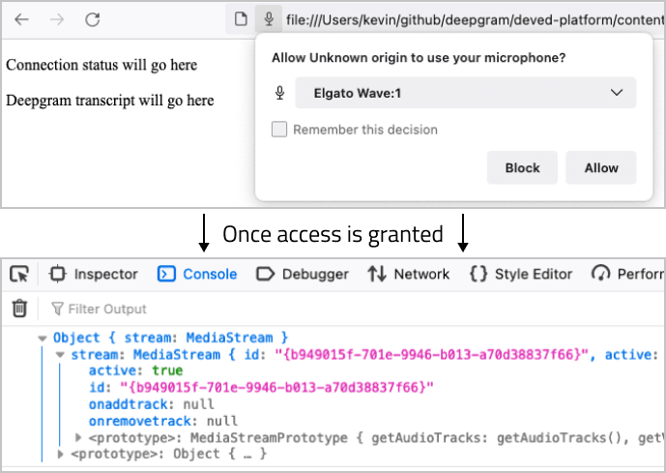Click the page document icon in address bar

pos(241,19)
